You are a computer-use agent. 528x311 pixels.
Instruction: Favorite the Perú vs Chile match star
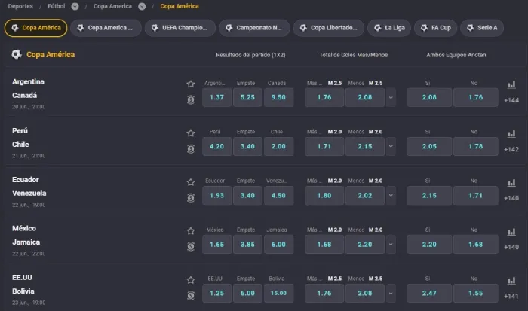click(x=191, y=133)
